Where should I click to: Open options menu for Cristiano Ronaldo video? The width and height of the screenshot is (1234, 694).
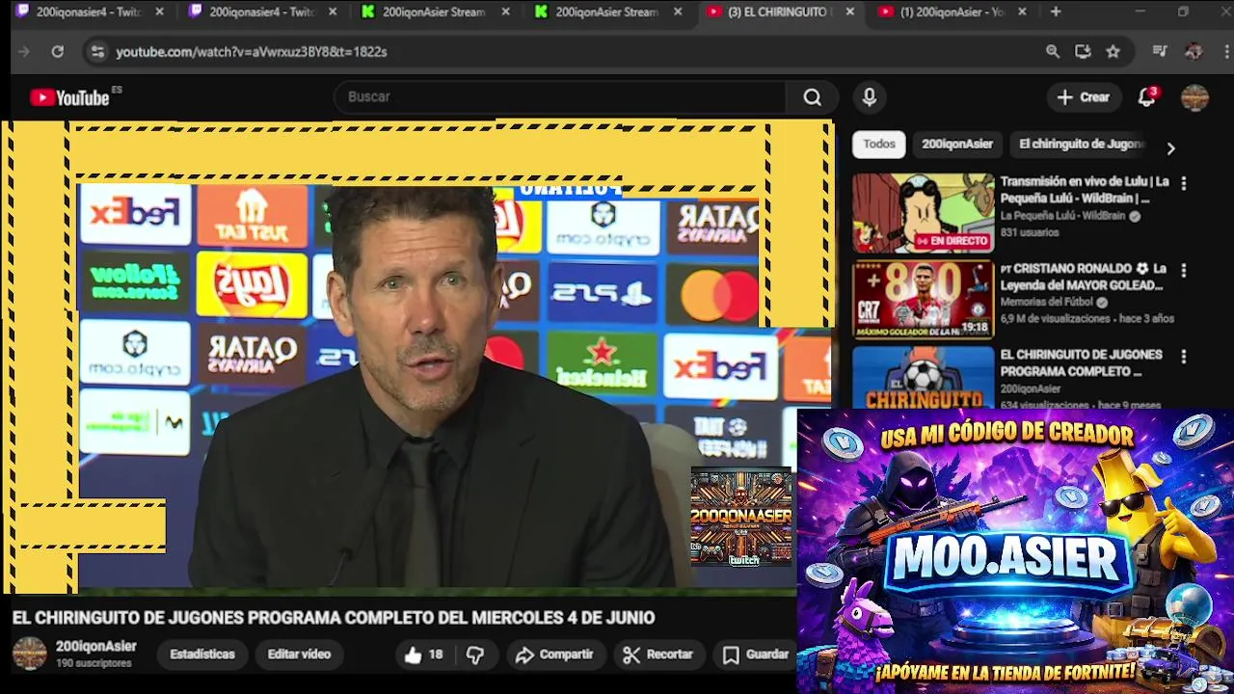(x=1184, y=271)
